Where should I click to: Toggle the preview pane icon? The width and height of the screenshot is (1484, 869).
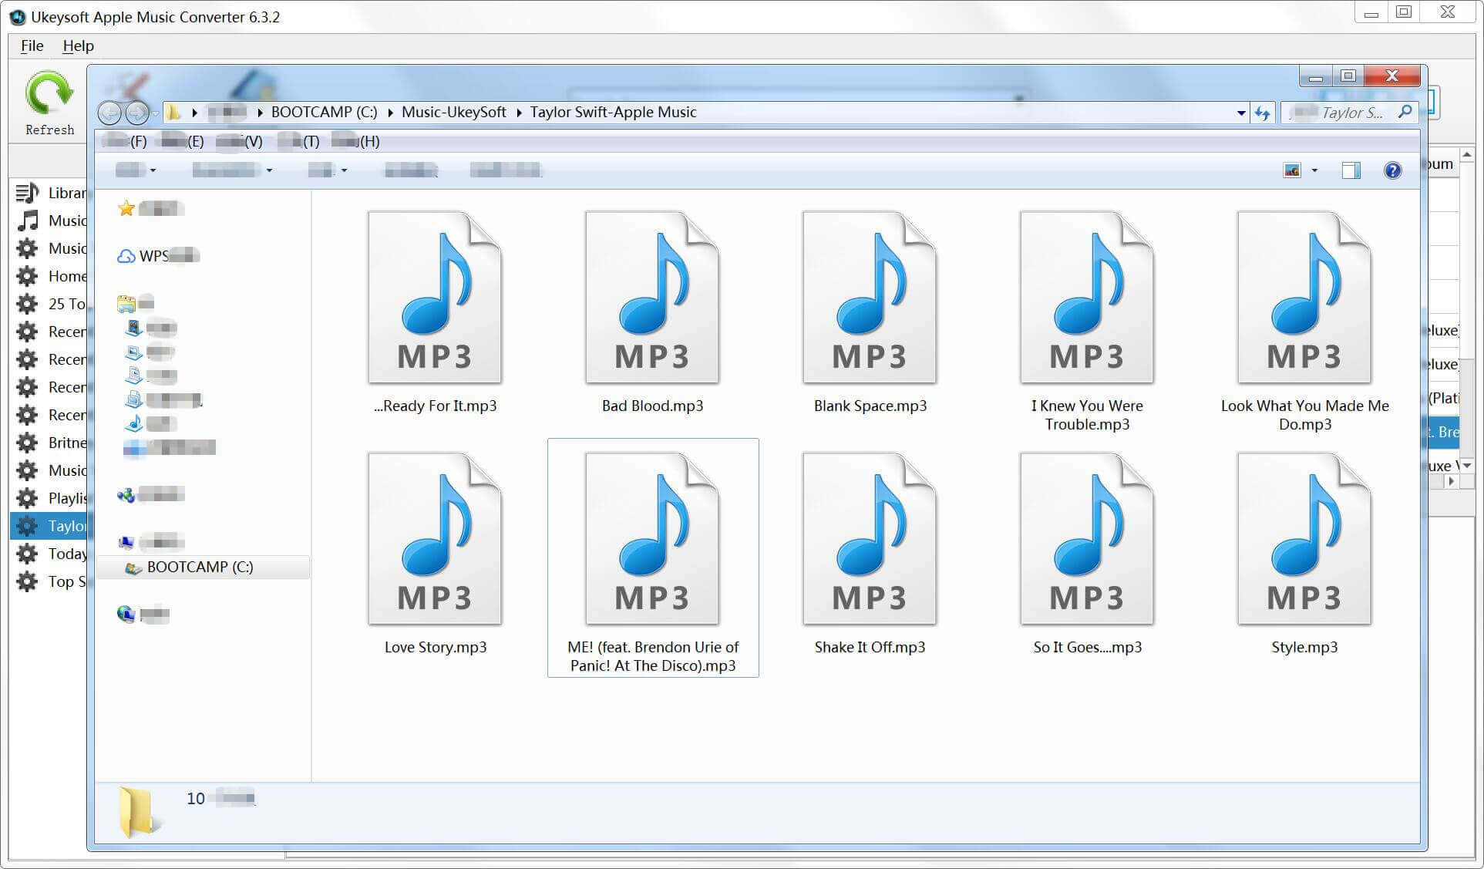1351,170
